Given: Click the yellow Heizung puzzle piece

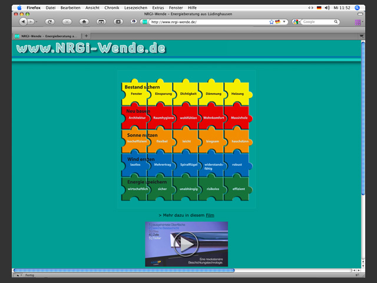Looking at the screenshot, I should pyautogui.click(x=237, y=94).
